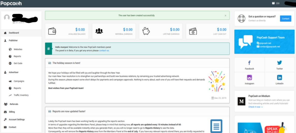
Task: Click the user avatar in sidebar
Action: click(7, 17)
